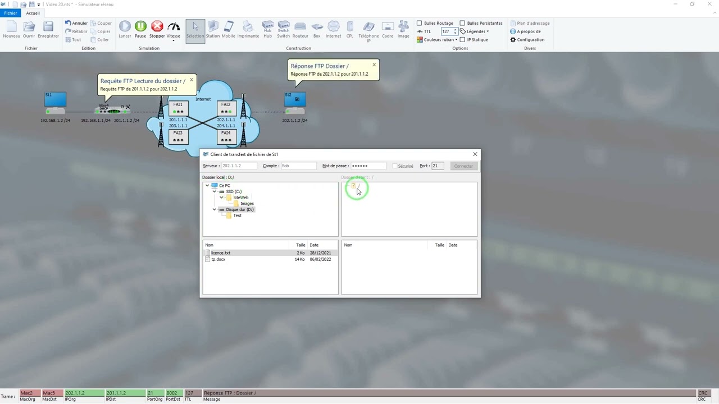This screenshot has width=719, height=404.
Task: Sort local files by Taille column
Action: (298, 245)
